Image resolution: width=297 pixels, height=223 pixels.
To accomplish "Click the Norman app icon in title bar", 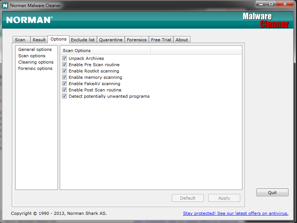I will [x=5, y=6].
